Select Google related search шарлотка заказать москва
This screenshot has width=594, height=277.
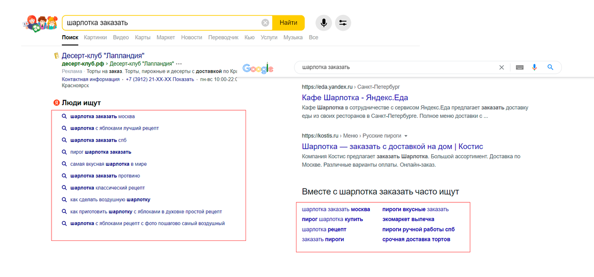[x=336, y=209]
